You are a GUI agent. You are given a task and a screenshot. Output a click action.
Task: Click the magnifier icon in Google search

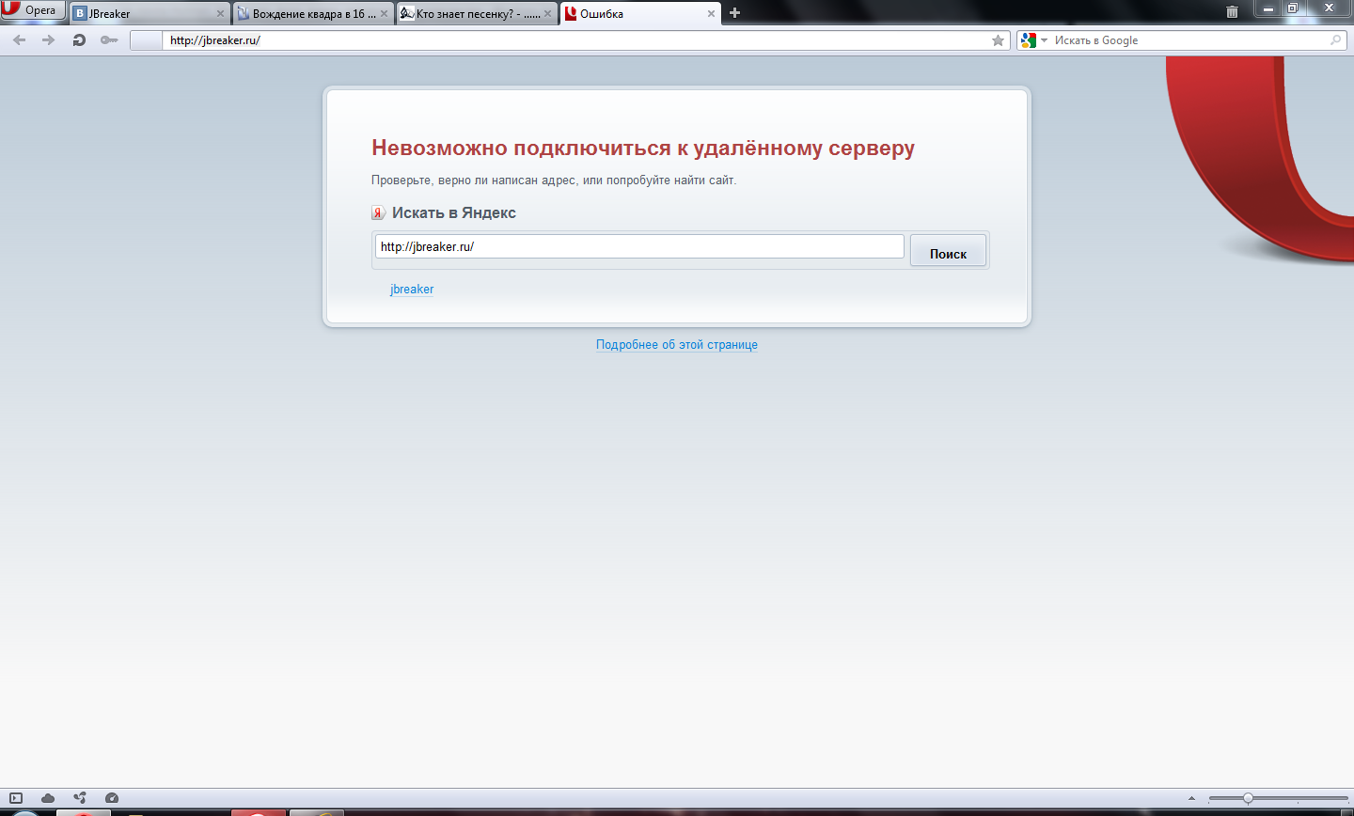pyautogui.click(x=1336, y=40)
